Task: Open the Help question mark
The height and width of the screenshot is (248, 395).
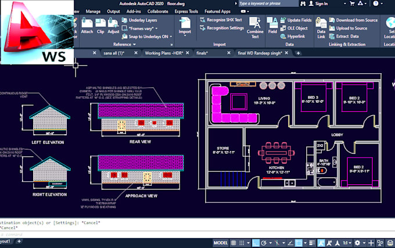Action: pyautogui.click(x=376, y=3)
